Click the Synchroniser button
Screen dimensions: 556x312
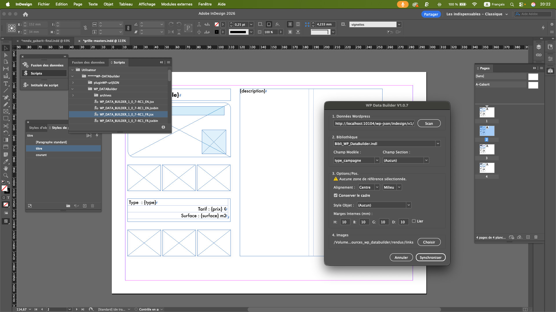pos(430,257)
